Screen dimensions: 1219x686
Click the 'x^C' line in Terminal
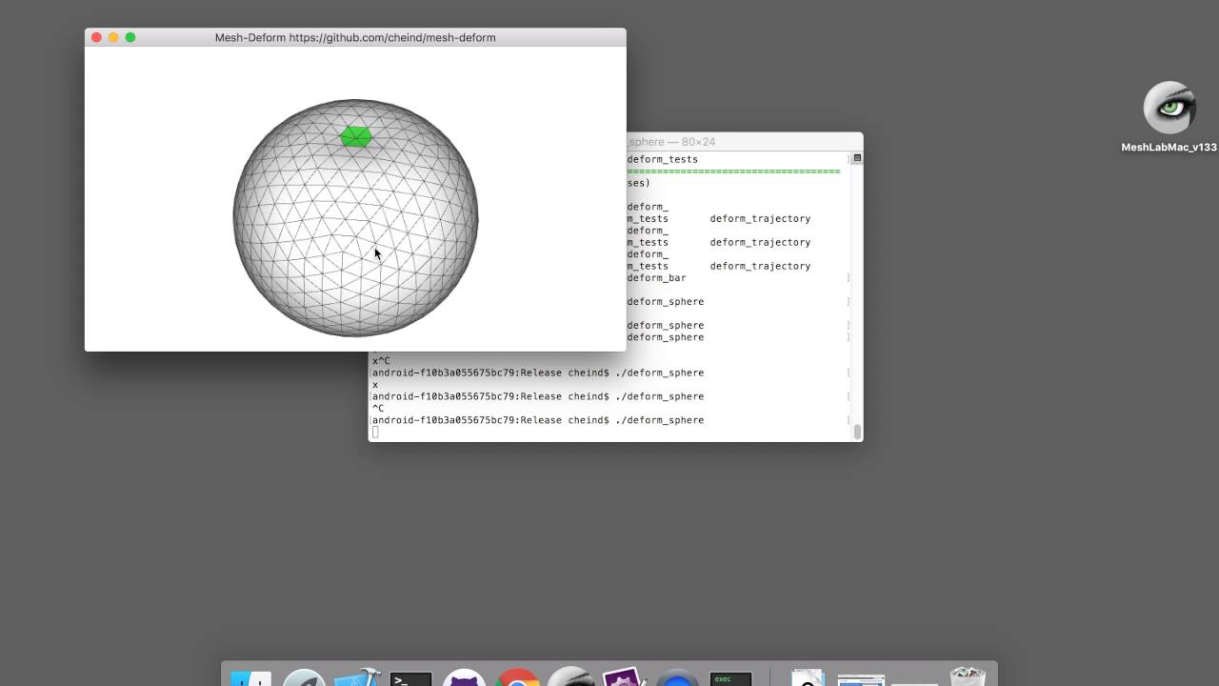click(x=381, y=361)
